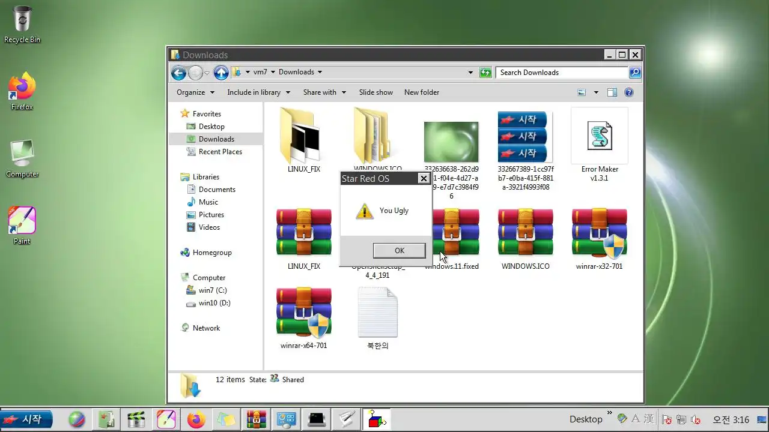This screenshot has width=769, height=432.
Task: Select Recent Places in the sidebar
Action: (x=220, y=152)
